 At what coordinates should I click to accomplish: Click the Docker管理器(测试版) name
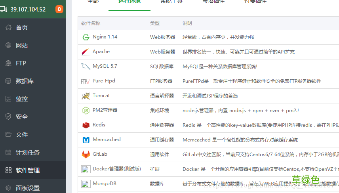[117, 169]
